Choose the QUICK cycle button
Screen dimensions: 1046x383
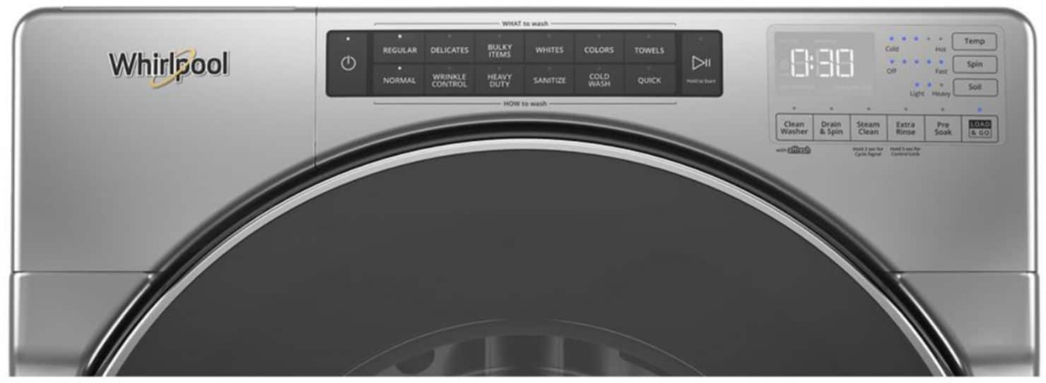point(649,80)
